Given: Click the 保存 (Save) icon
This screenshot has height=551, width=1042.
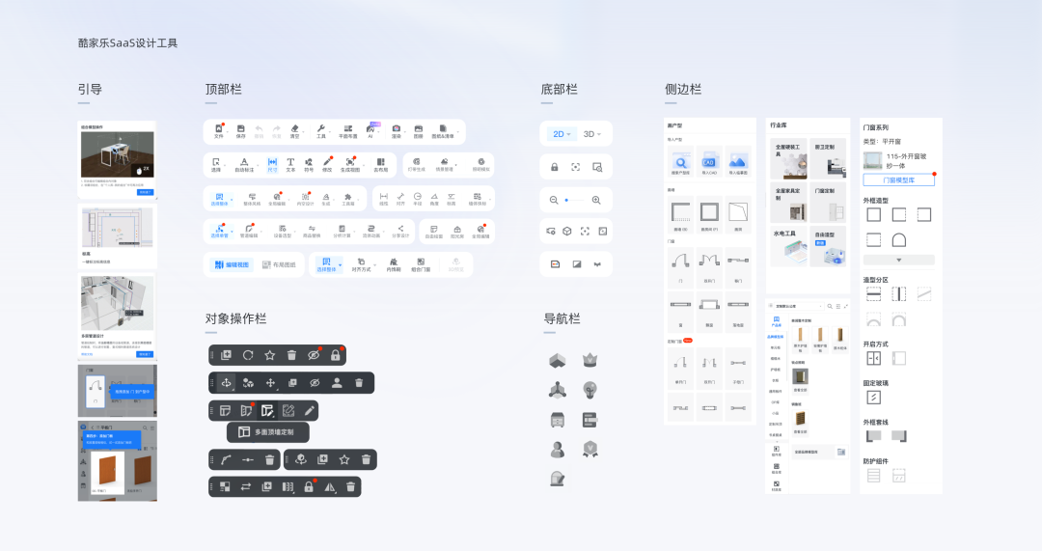Looking at the screenshot, I should 241,130.
